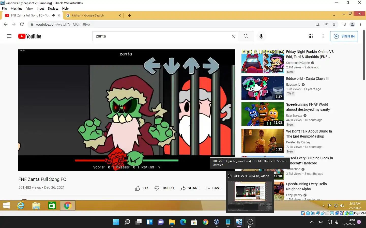Open a new Chrome tab
Screen dimensions: 366x228
tap(129, 15)
